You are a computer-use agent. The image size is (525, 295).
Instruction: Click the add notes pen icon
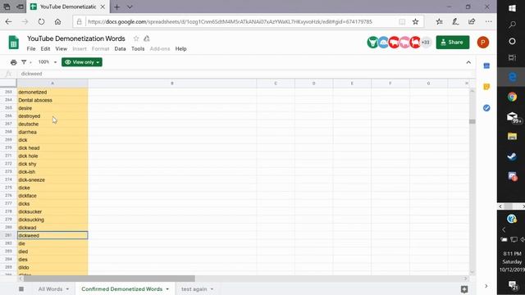pyautogui.click(x=455, y=22)
